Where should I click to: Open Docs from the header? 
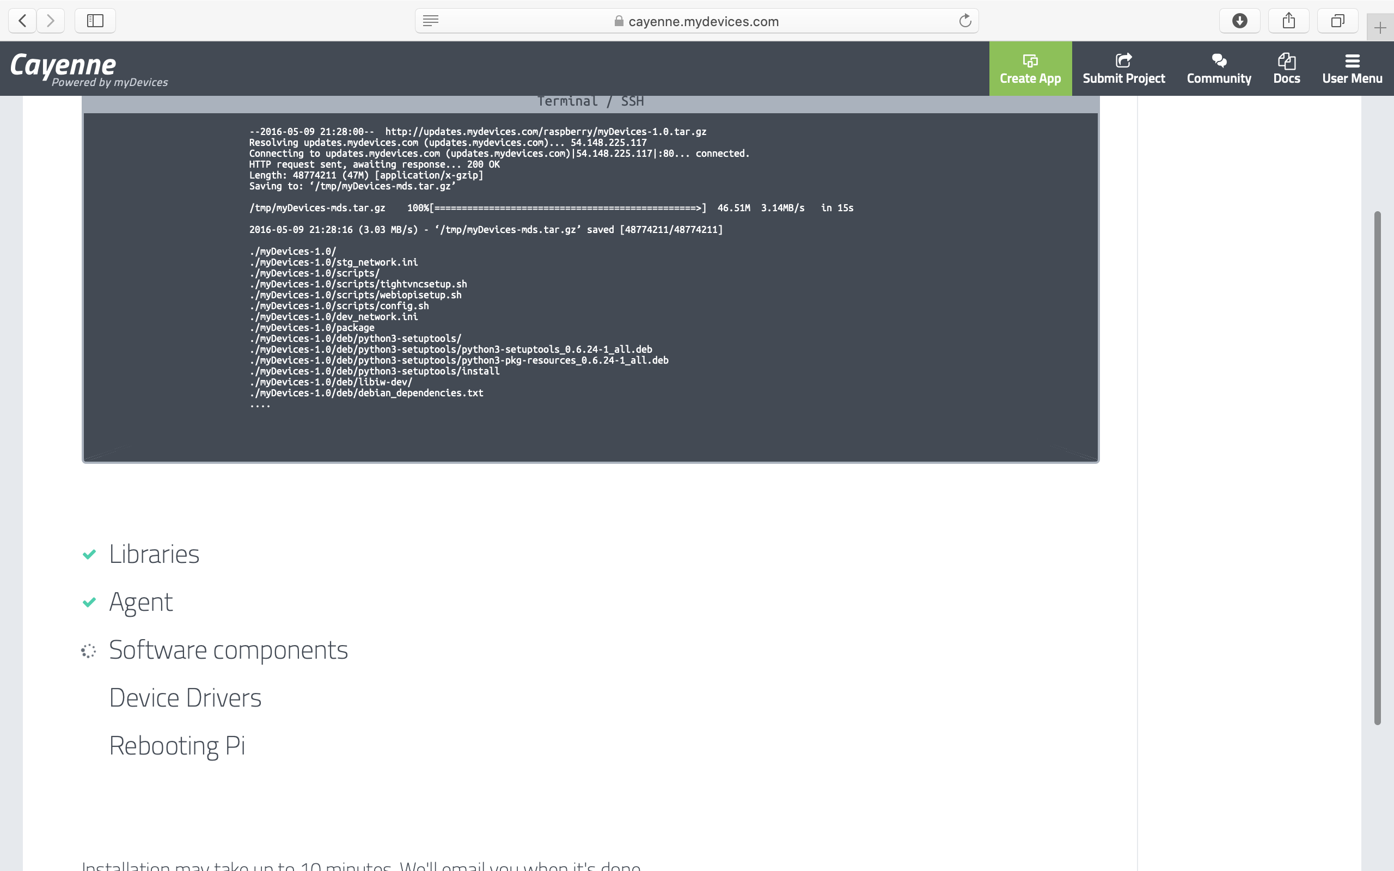click(1286, 69)
